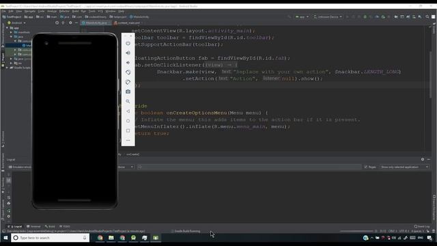The image size is (437, 246).
Task: Open the Build tool window tab
Action: [50, 226]
